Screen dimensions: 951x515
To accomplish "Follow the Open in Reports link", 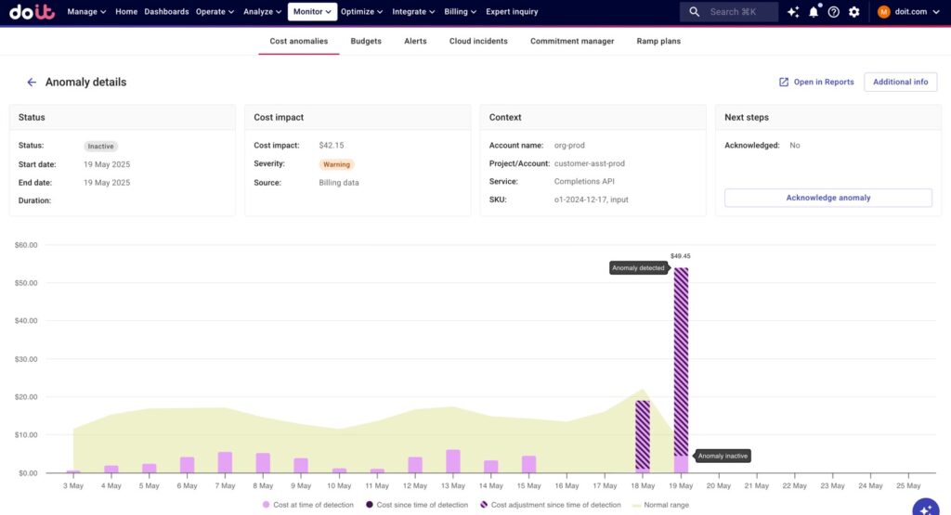I will point(815,82).
